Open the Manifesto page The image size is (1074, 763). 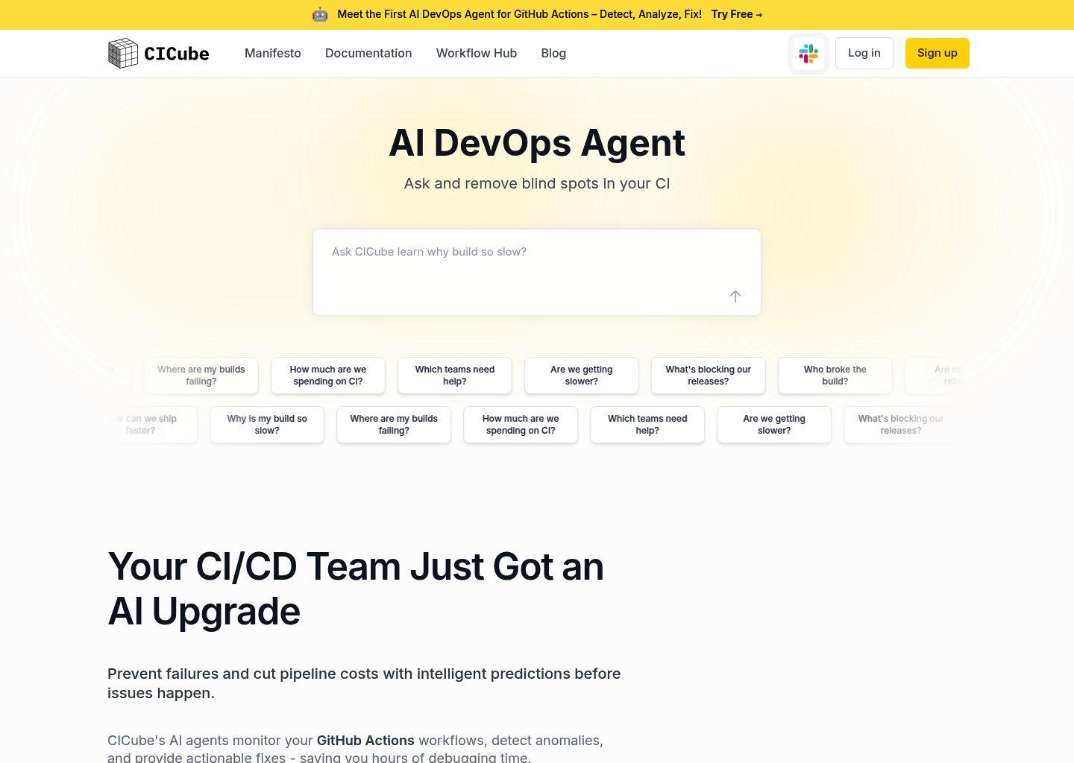click(x=273, y=53)
